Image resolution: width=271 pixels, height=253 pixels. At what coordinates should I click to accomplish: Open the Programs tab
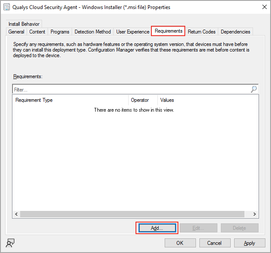point(60,32)
